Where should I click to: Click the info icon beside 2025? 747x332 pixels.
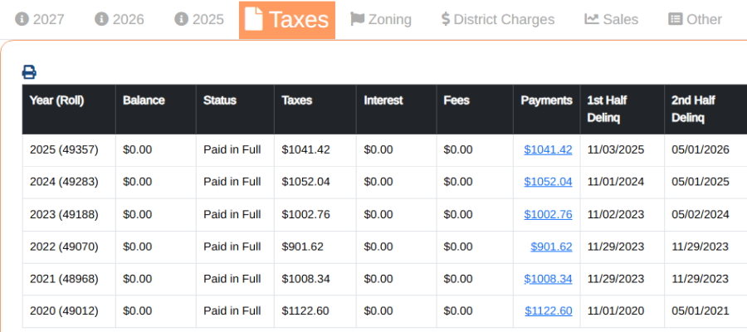181,19
